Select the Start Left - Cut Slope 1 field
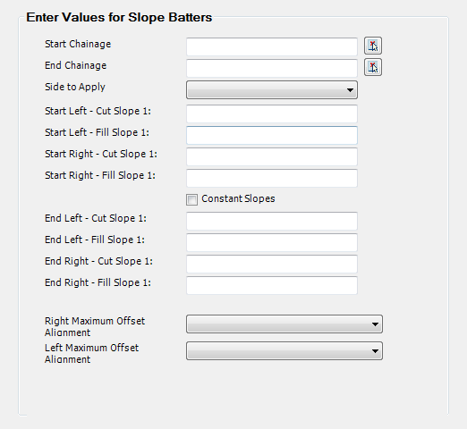Viewport: 467px width, 429px height. coord(272,114)
